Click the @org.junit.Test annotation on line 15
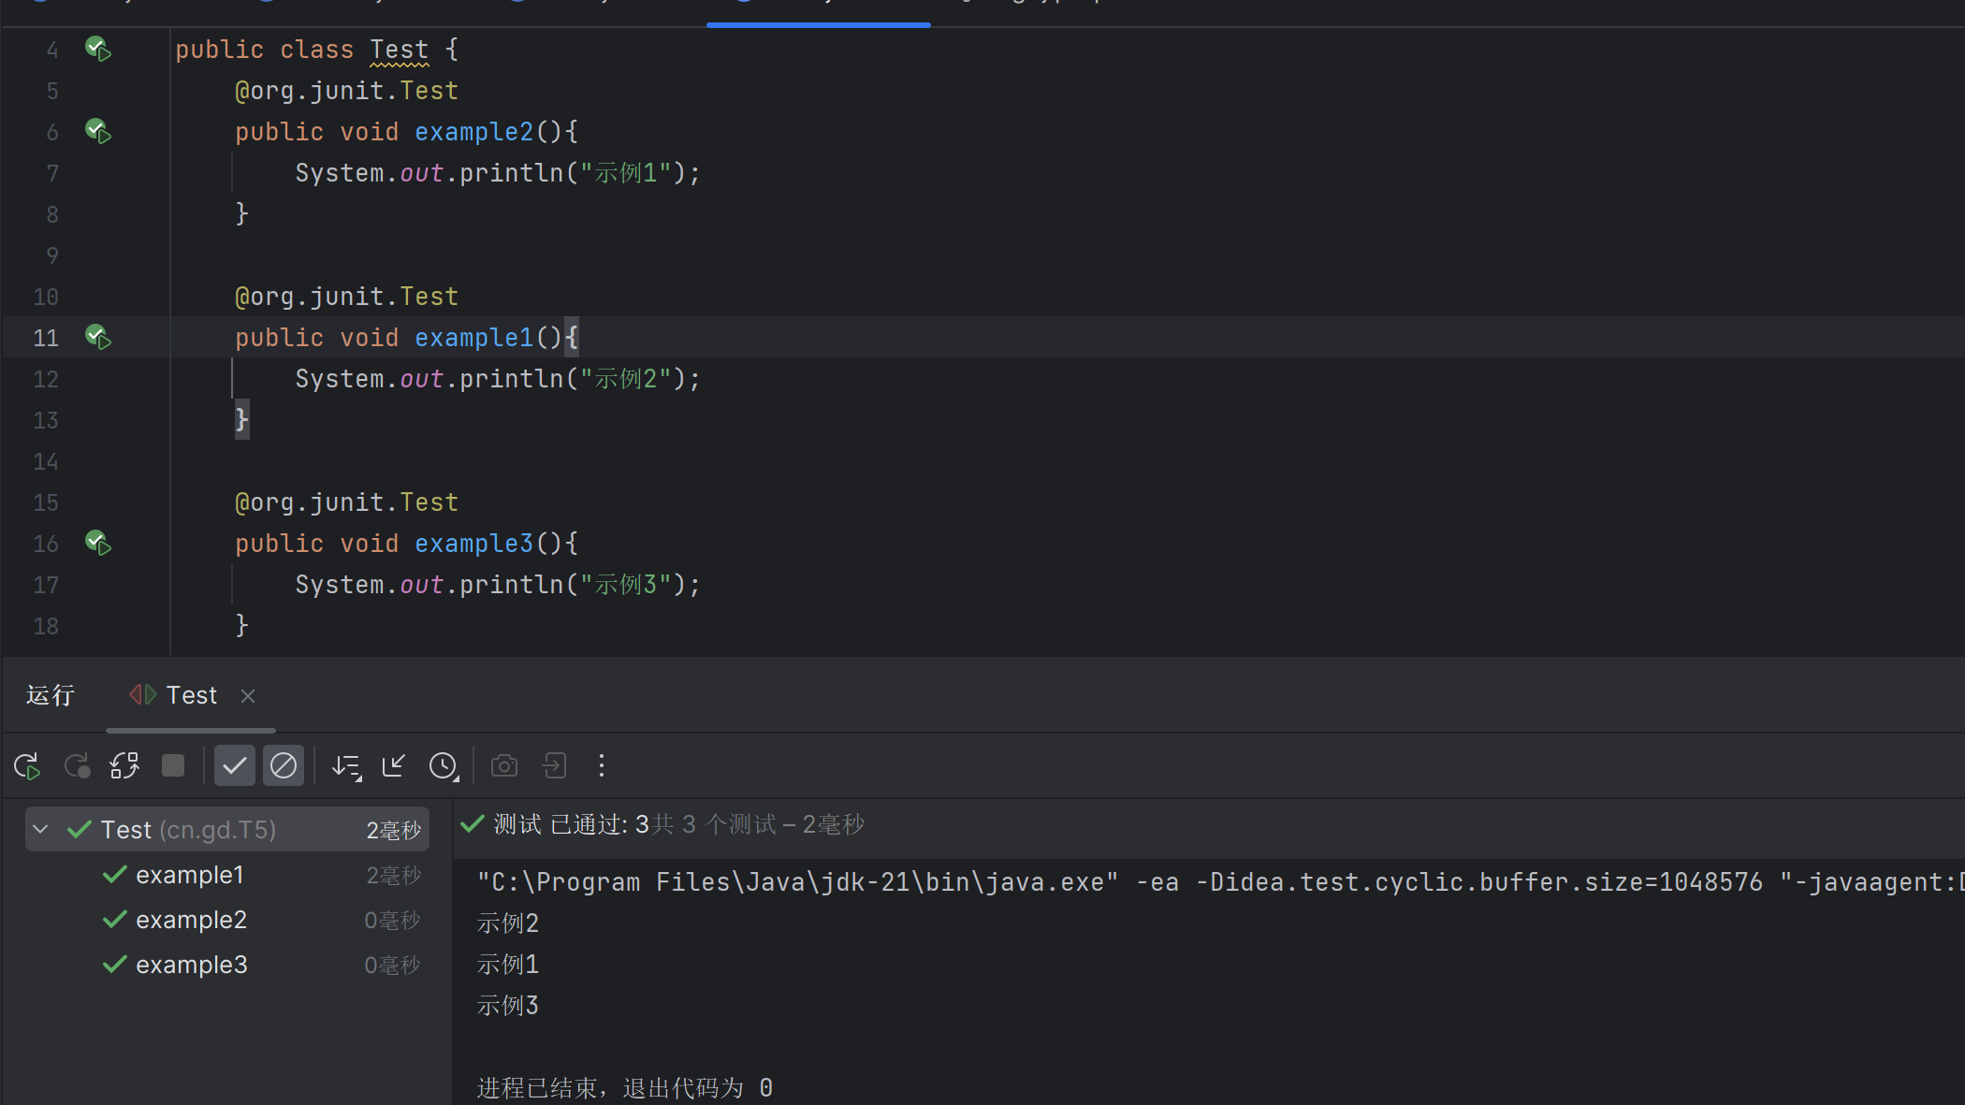 (x=347, y=502)
